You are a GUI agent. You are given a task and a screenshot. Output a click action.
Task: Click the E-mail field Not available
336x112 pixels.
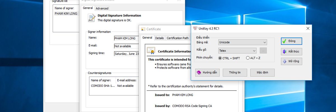point(126,46)
